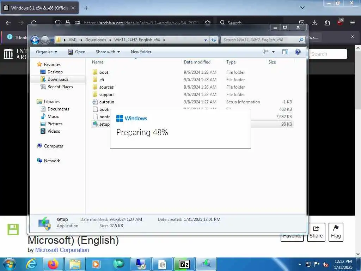
Task: Expand the VM1 breadcrumb arrow
Action: (x=81, y=40)
